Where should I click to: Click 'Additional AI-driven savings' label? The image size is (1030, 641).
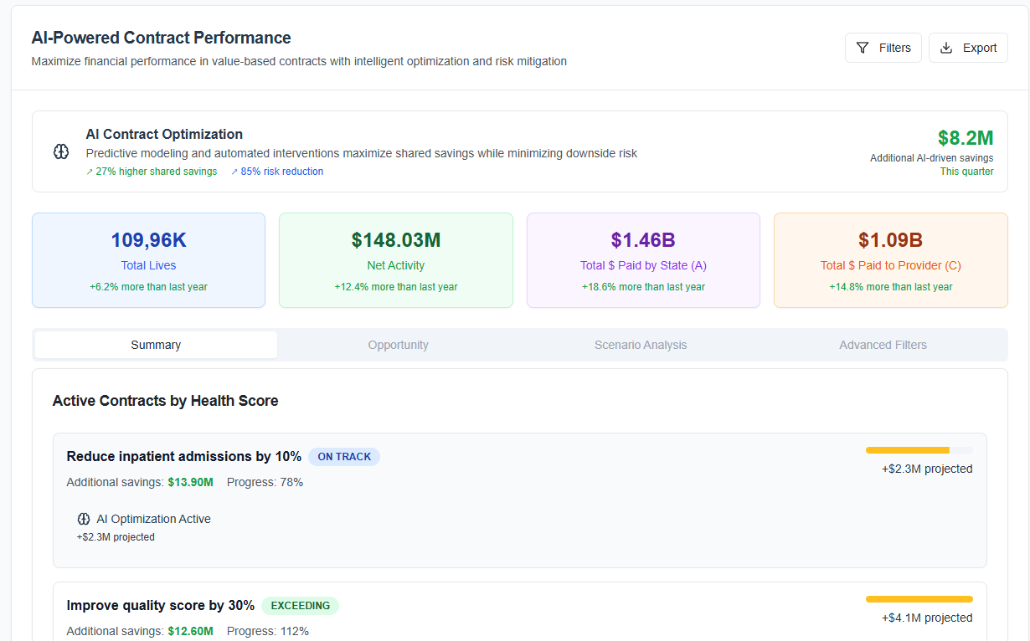click(x=932, y=158)
